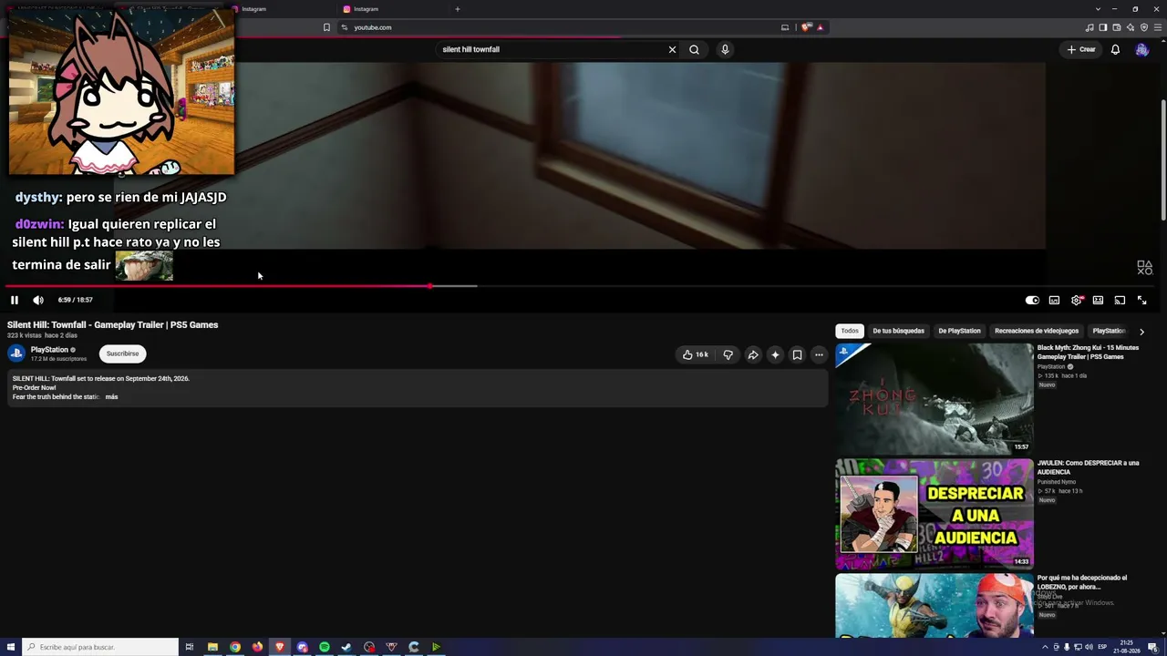The width and height of the screenshot is (1167, 656).
Task: Open File Explorer from taskbar
Action: pos(212,647)
